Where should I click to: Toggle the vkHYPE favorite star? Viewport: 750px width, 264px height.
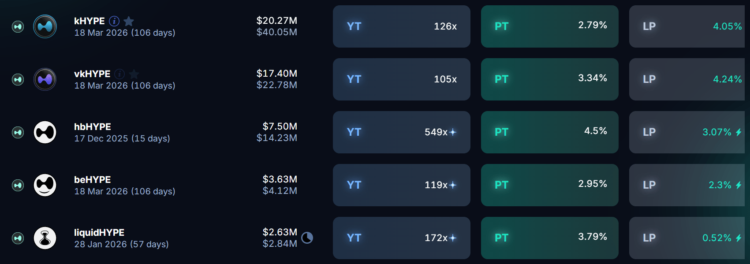click(x=134, y=74)
